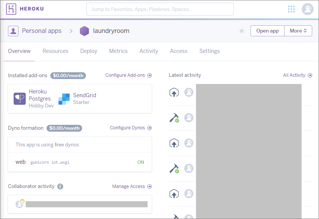Click the arrow icon beside Configure Add-ons
Screen dimensions: 319x219
[x=149, y=75]
